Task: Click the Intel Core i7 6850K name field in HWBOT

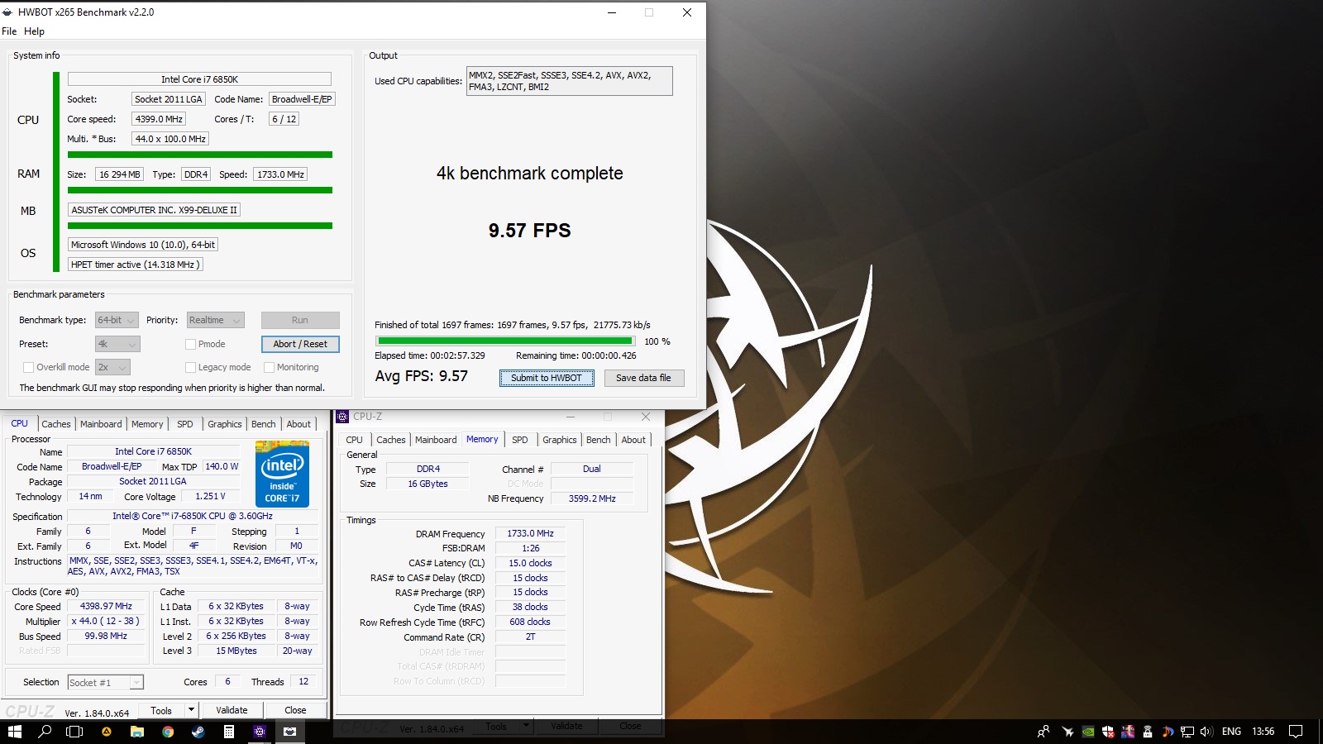Action: pos(199,79)
